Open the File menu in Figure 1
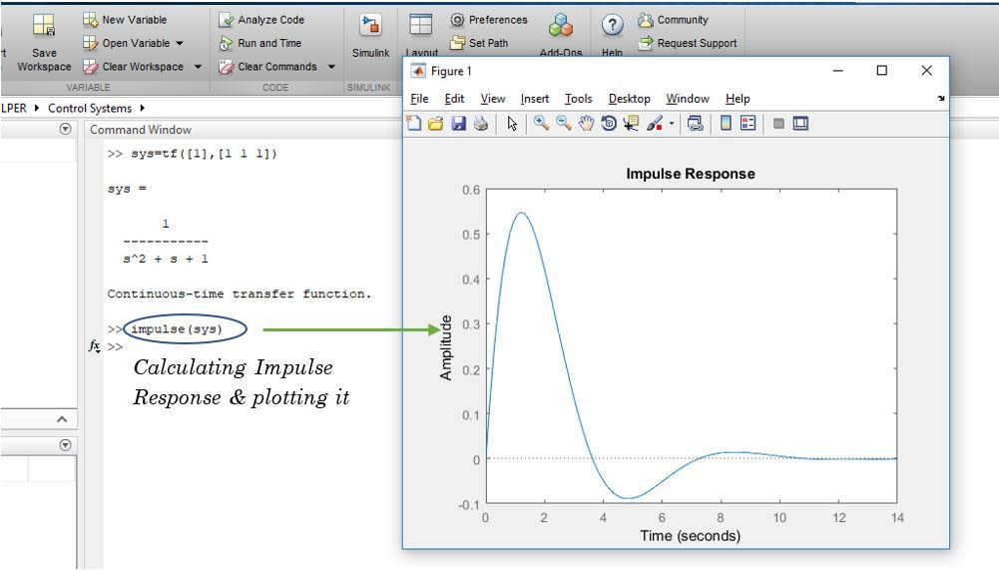Screen dimensions: 999x570 point(419,98)
